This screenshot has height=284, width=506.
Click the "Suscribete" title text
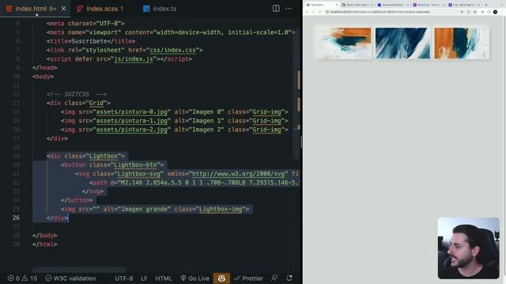(x=89, y=41)
